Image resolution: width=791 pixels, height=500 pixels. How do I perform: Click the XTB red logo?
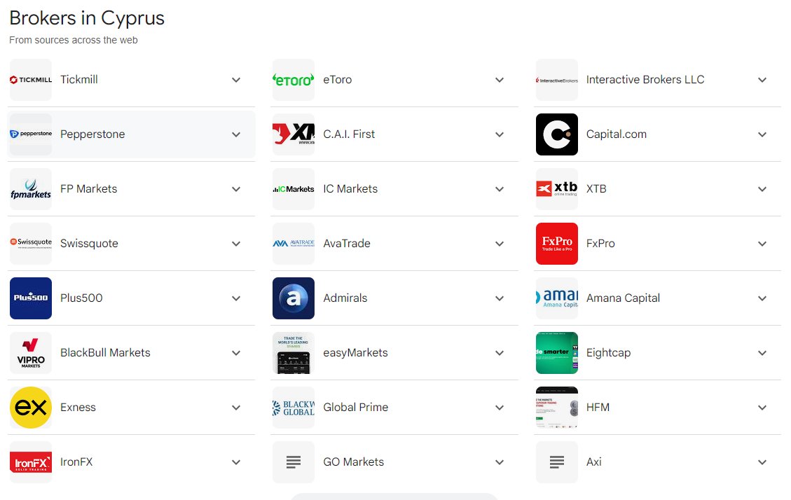pyautogui.click(x=557, y=189)
